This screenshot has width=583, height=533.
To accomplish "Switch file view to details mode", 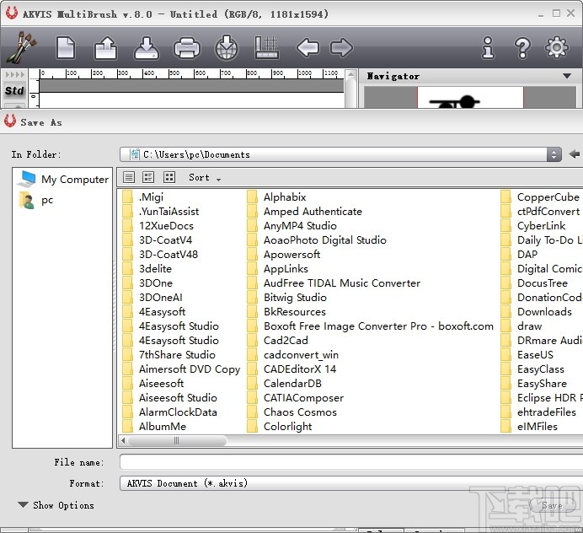I will 148,177.
